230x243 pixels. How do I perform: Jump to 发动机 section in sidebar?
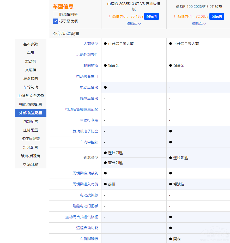click(x=31, y=61)
